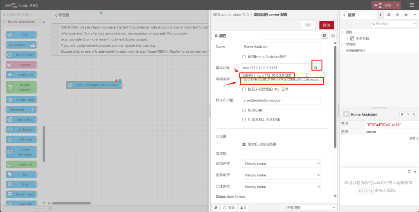The height and width of the screenshot is (212, 419).
Task: Click the 展开 expand link in info
Action: tap(414, 138)
